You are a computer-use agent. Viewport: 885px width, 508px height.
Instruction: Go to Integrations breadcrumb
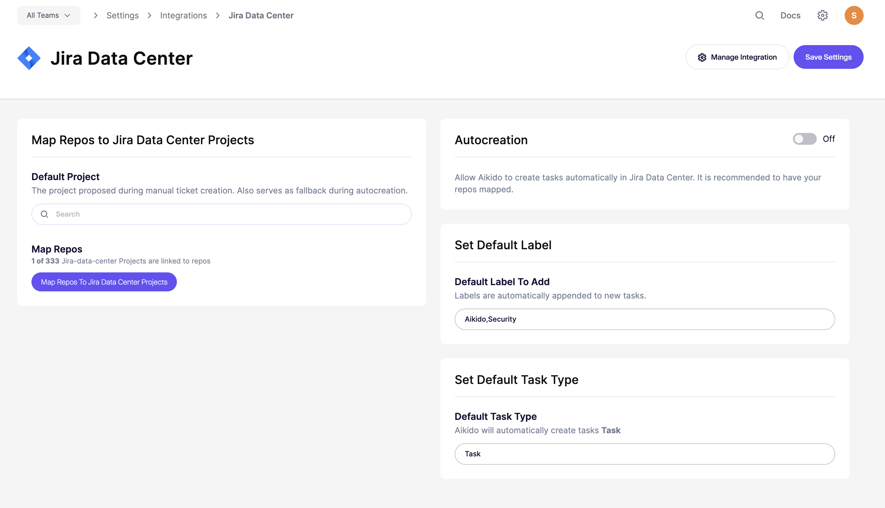pos(183,15)
